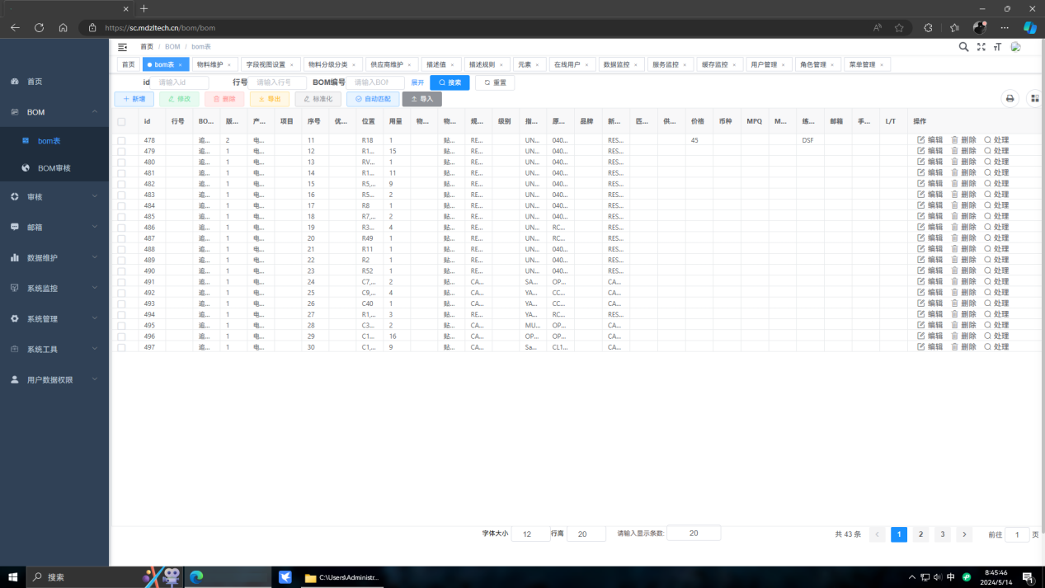This screenshot has width=1045, height=588.
Task: Click the edit icon in row 478
Action: pyautogui.click(x=921, y=140)
